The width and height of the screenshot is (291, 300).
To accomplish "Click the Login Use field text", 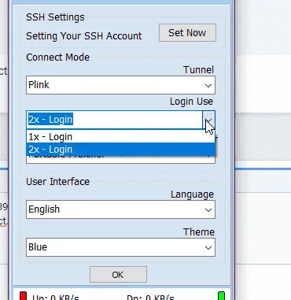I will click(x=50, y=120).
